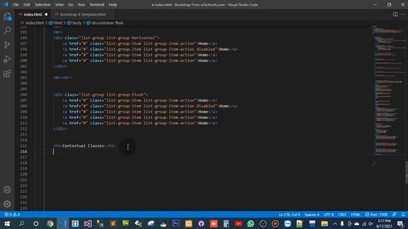Open Visual Studio purple icon in taskbar
The width and height of the screenshot is (408, 229).
(x=88, y=223)
